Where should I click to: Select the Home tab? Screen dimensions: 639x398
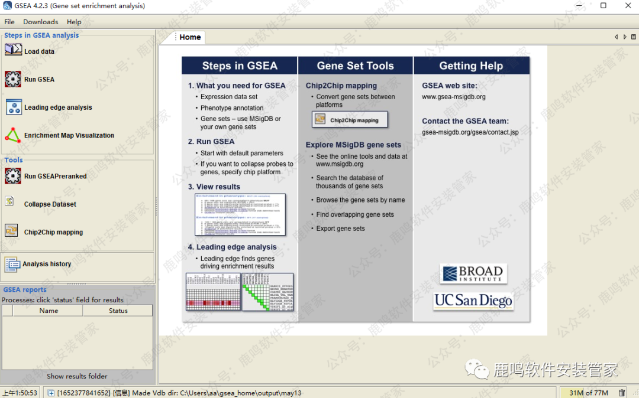tap(190, 37)
